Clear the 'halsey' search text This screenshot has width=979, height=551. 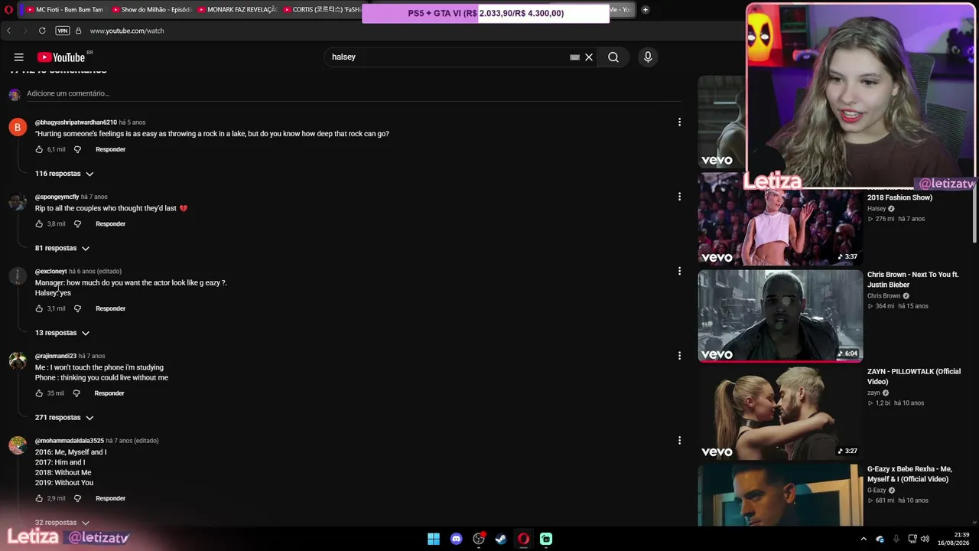coord(589,57)
